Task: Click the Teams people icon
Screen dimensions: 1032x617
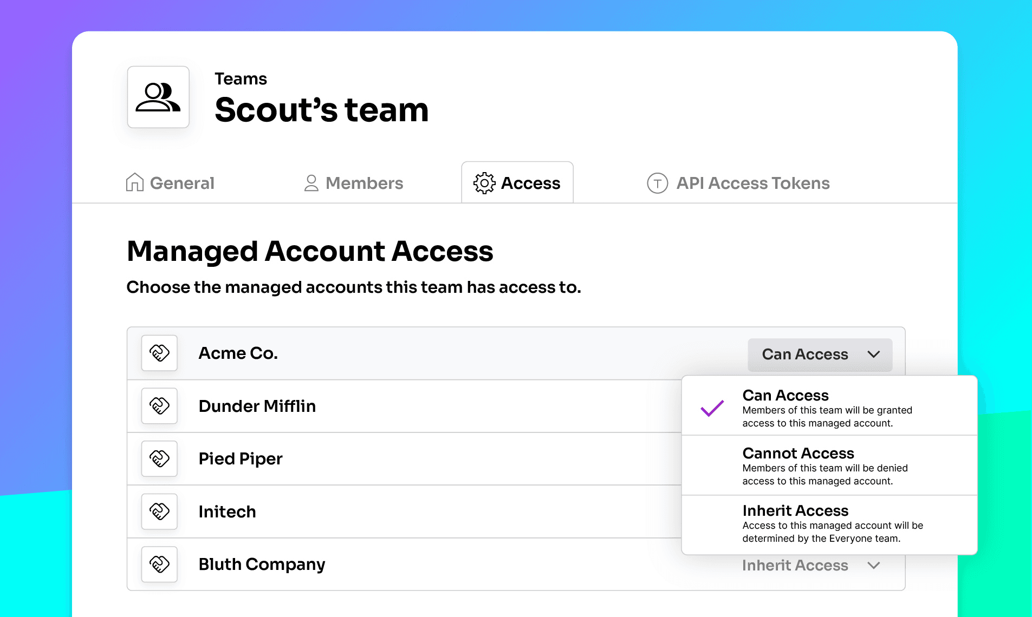Action: click(x=158, y=97)
